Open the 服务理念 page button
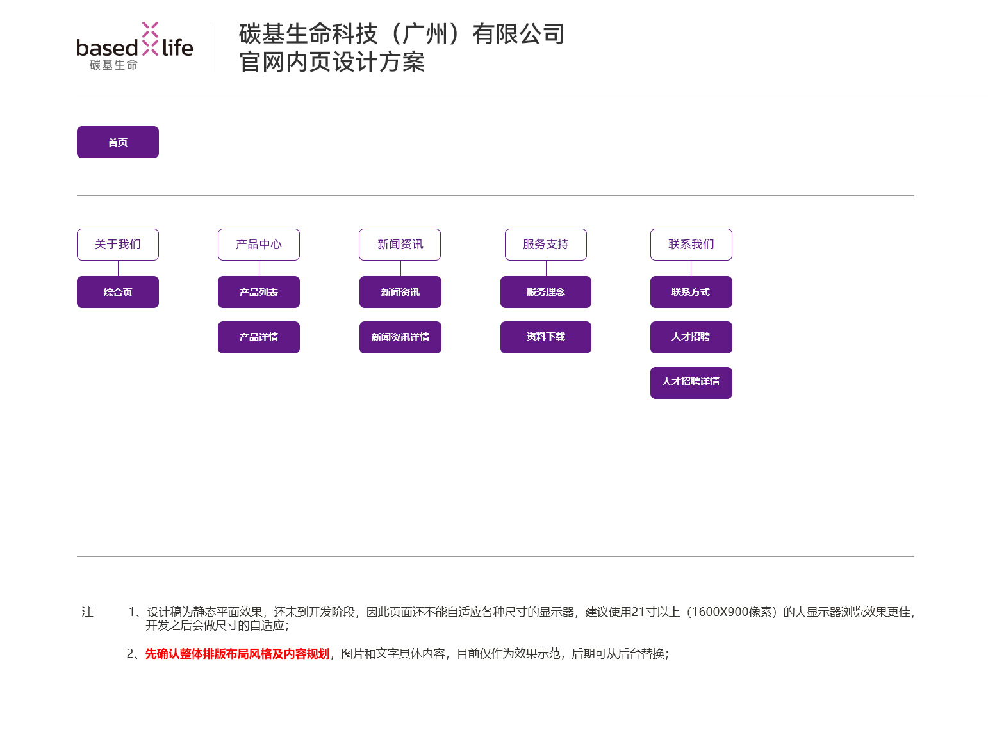988x730 pixels. (x=546, y=292)
